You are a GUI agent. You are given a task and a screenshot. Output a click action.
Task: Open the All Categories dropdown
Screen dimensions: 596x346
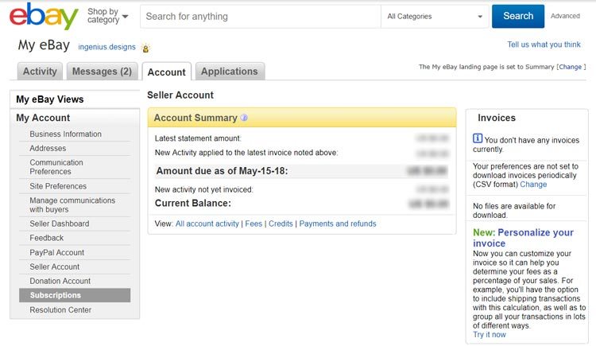click(435, 17)
